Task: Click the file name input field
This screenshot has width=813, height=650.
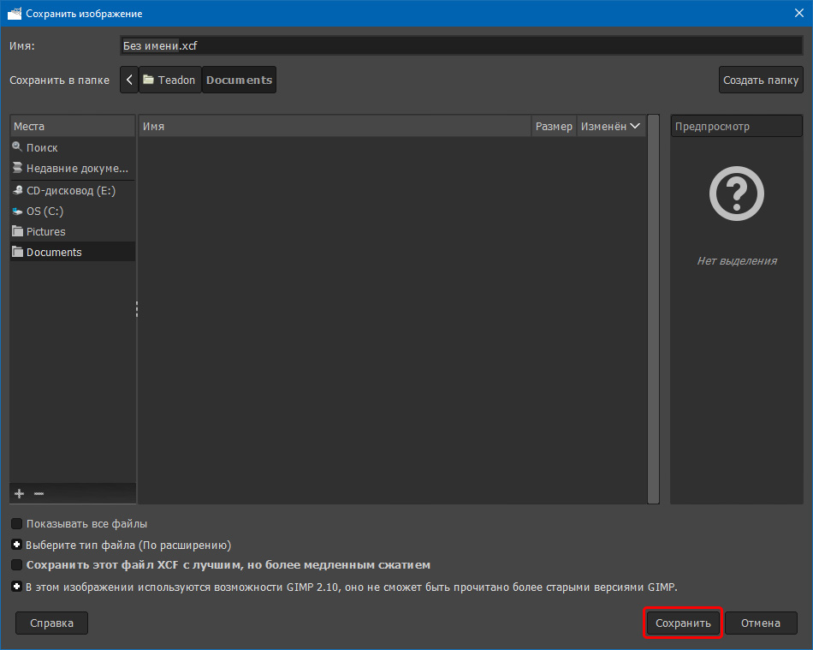Action: (460, 45)
